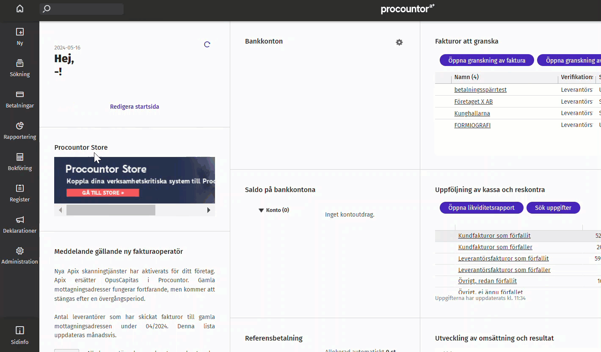Open Sidinfo at sidebar bottom
This screenshot has width=601, height=352.
tap(20, 335)
